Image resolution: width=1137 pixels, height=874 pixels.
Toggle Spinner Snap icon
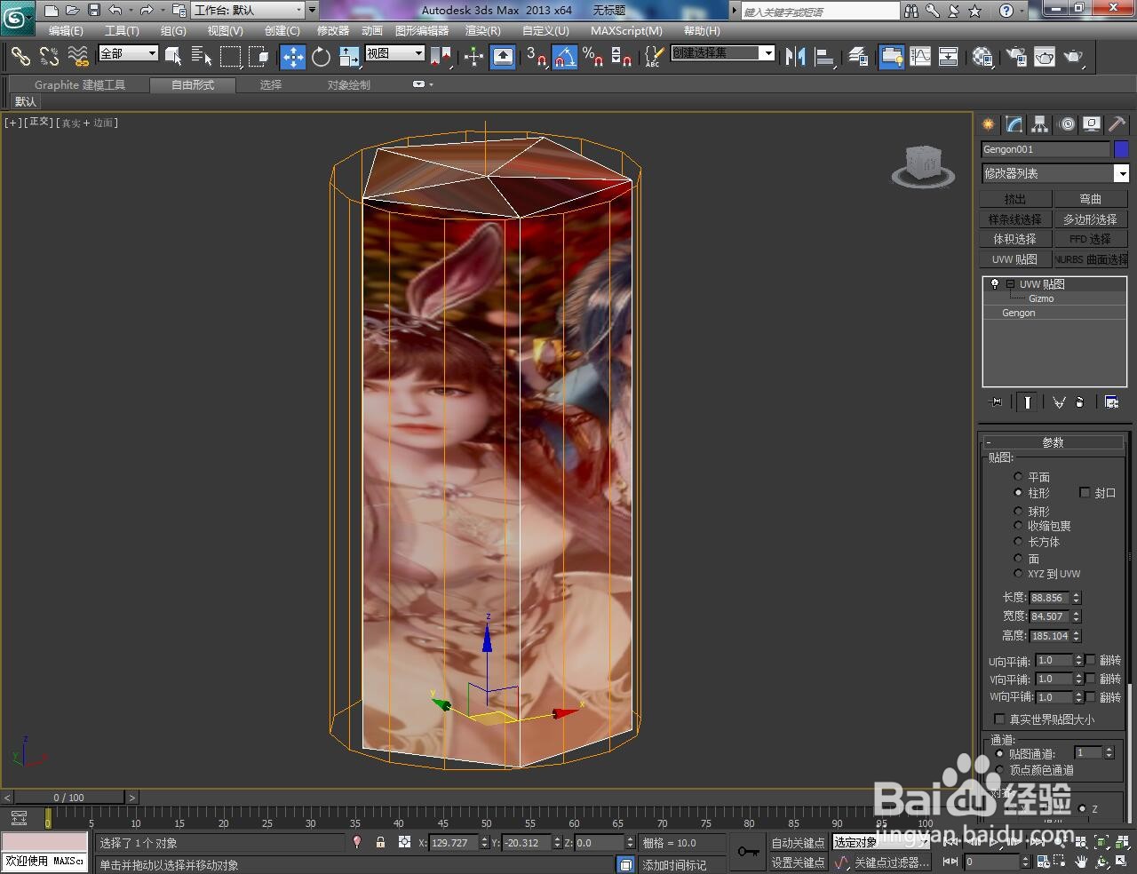point(622,57)
